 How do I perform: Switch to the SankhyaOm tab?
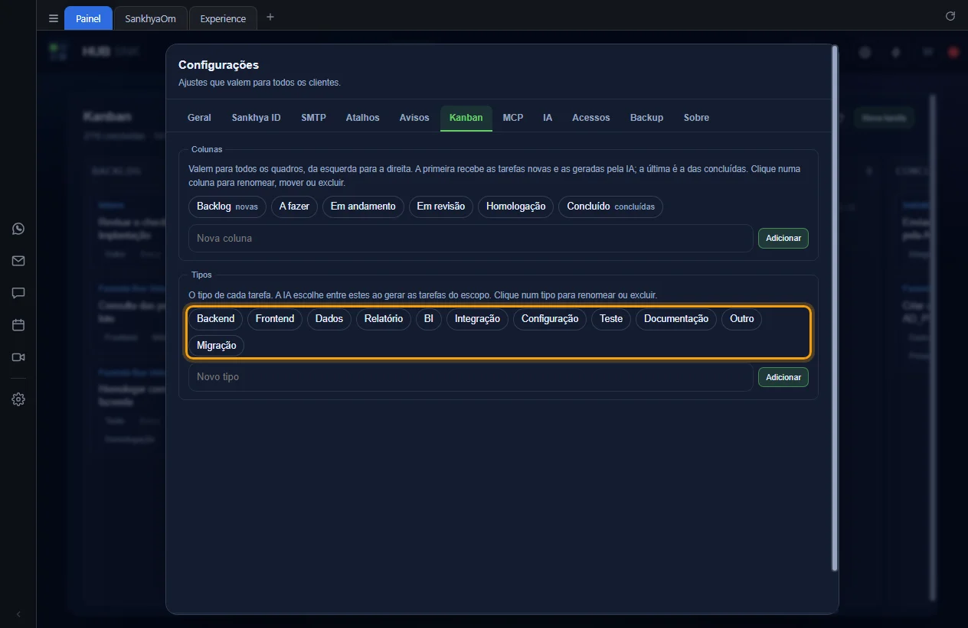151,18
